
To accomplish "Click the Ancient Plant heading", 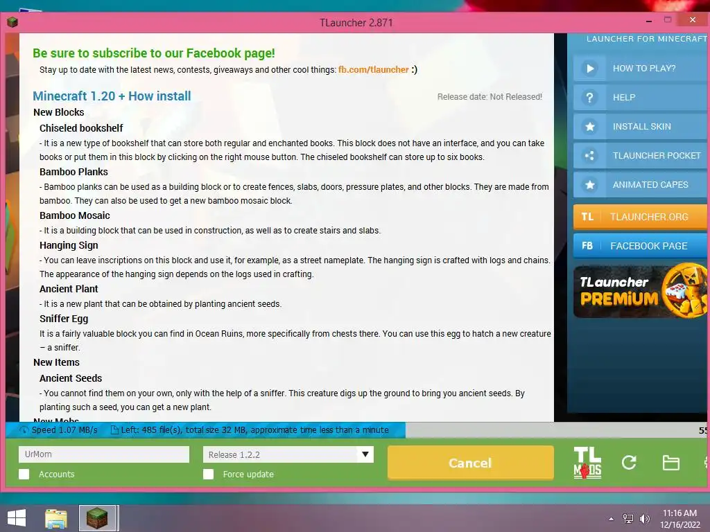I will (x=69, y=289).
